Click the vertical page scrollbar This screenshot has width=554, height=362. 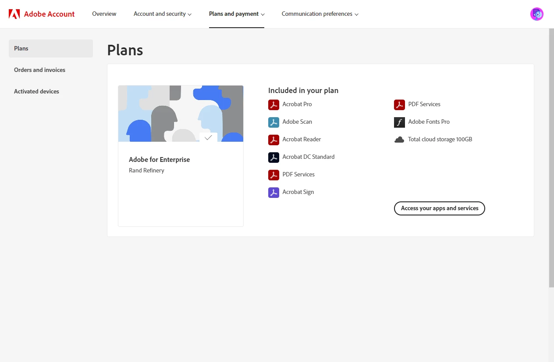tap(551, 158)
